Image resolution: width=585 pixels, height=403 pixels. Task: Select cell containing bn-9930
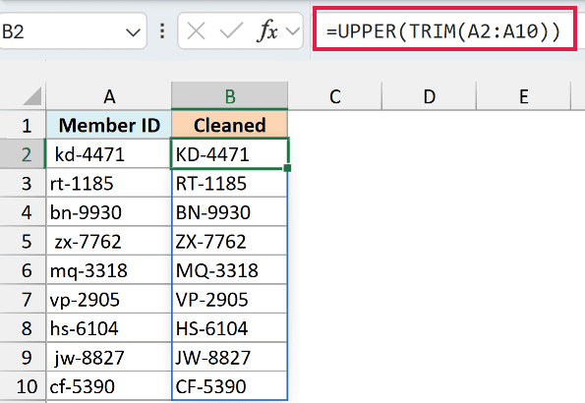(x=109, y=212)
